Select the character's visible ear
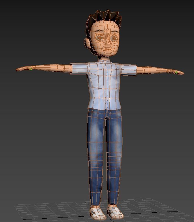This screenshot has height=222, width=194. pyautogui.click(x=87, y=44)
